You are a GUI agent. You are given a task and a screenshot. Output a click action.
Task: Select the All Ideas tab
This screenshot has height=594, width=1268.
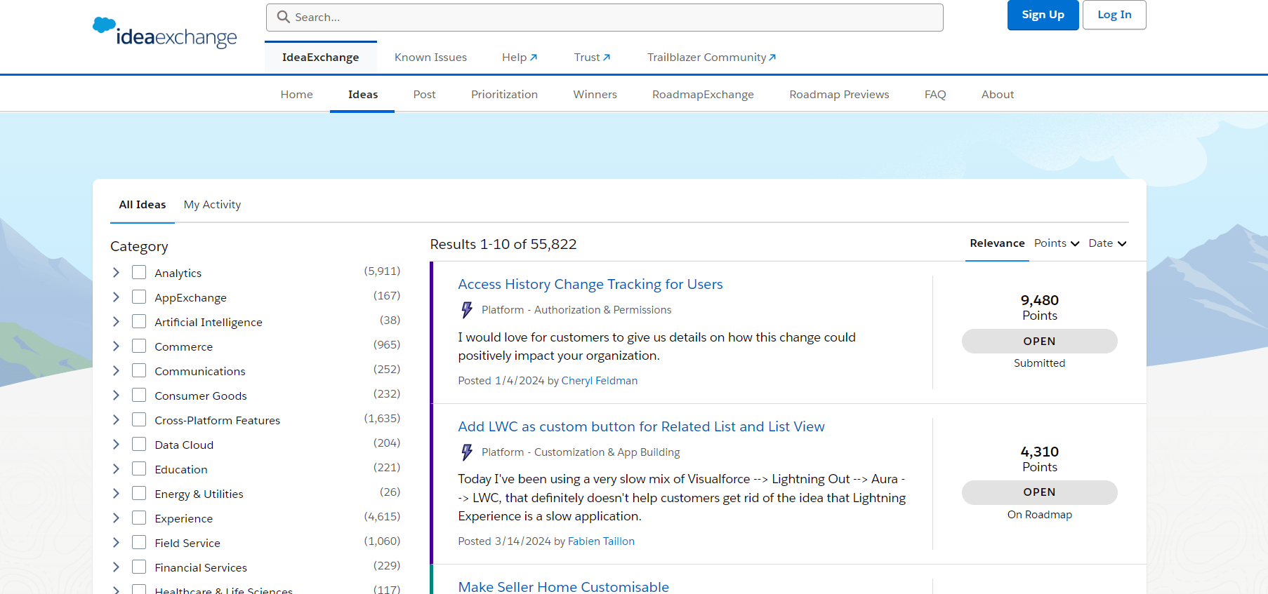(143, 204)
